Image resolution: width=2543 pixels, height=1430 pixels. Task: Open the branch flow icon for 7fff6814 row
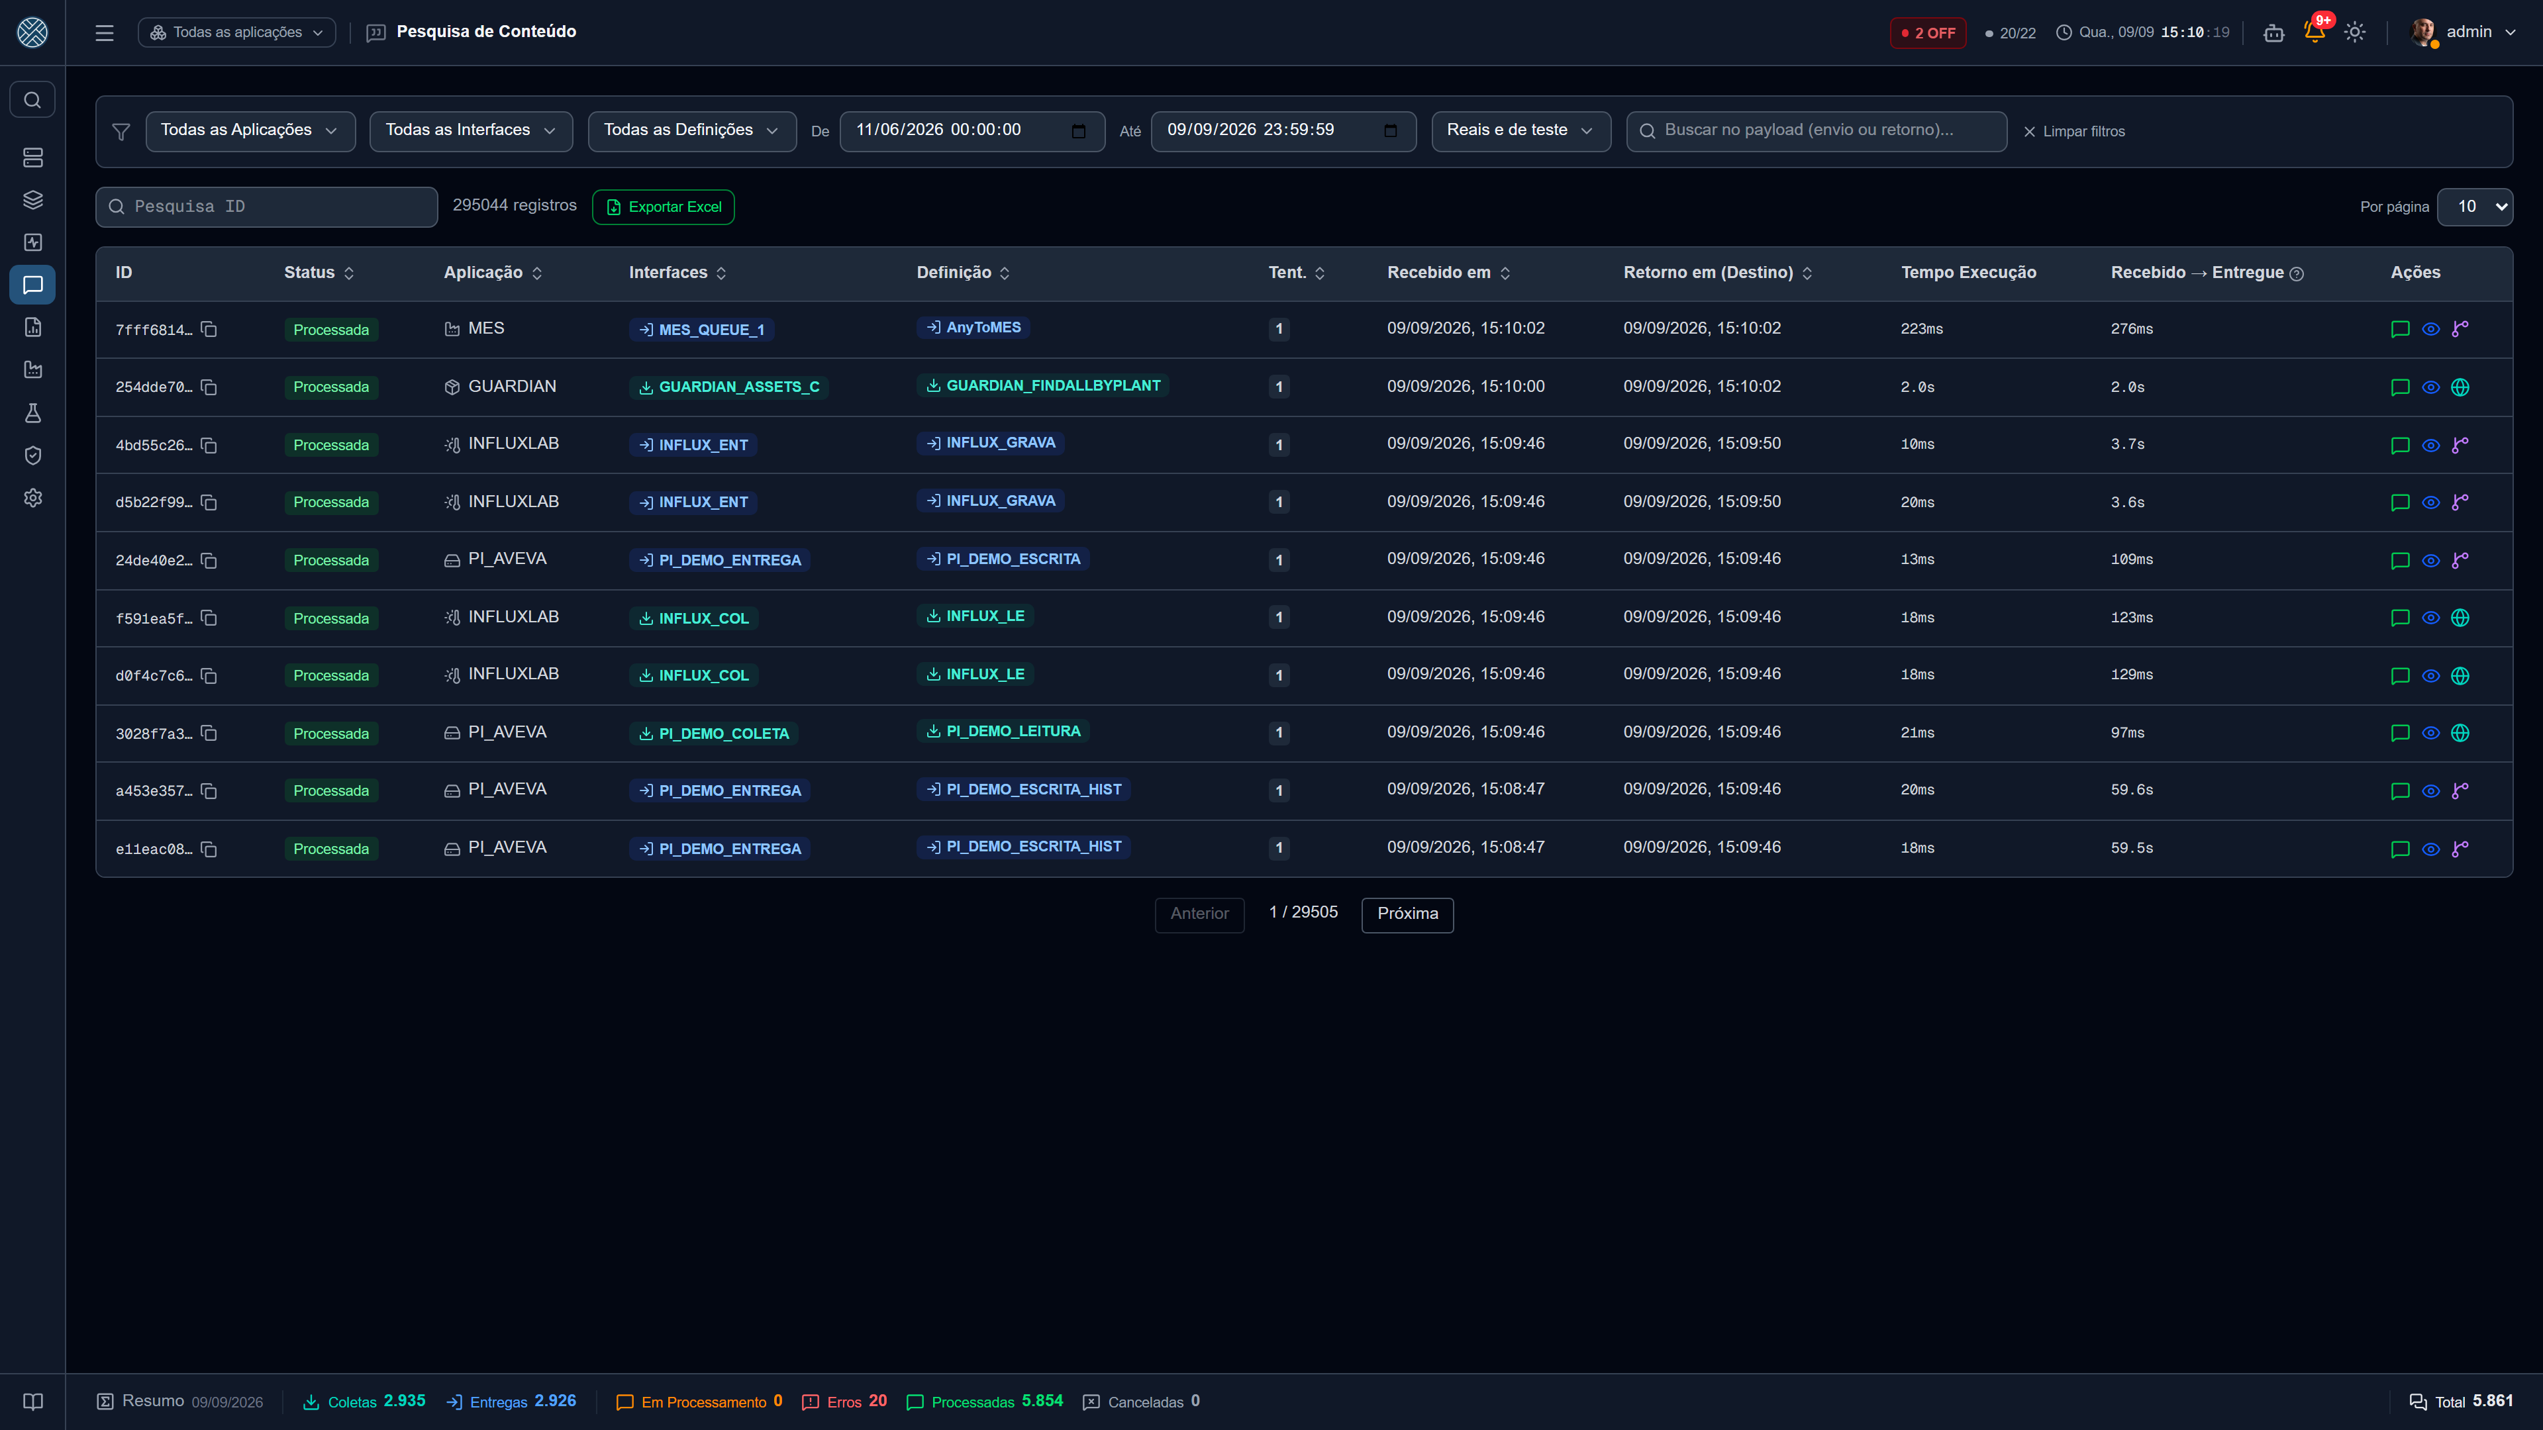(x=2460, y=328)
